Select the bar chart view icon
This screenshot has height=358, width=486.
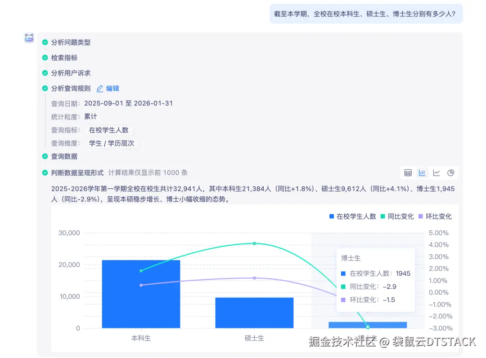(422, 172)
